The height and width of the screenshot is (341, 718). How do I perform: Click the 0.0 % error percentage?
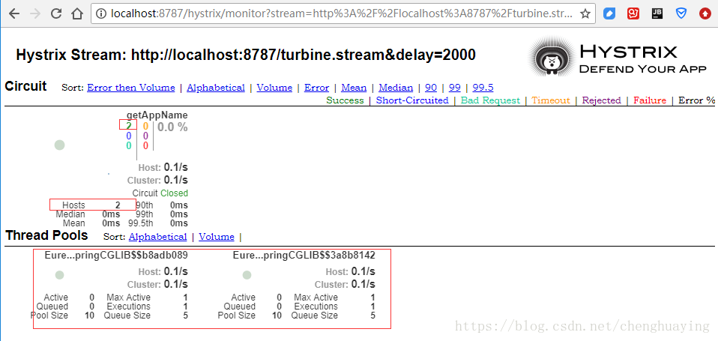(172, 127)
